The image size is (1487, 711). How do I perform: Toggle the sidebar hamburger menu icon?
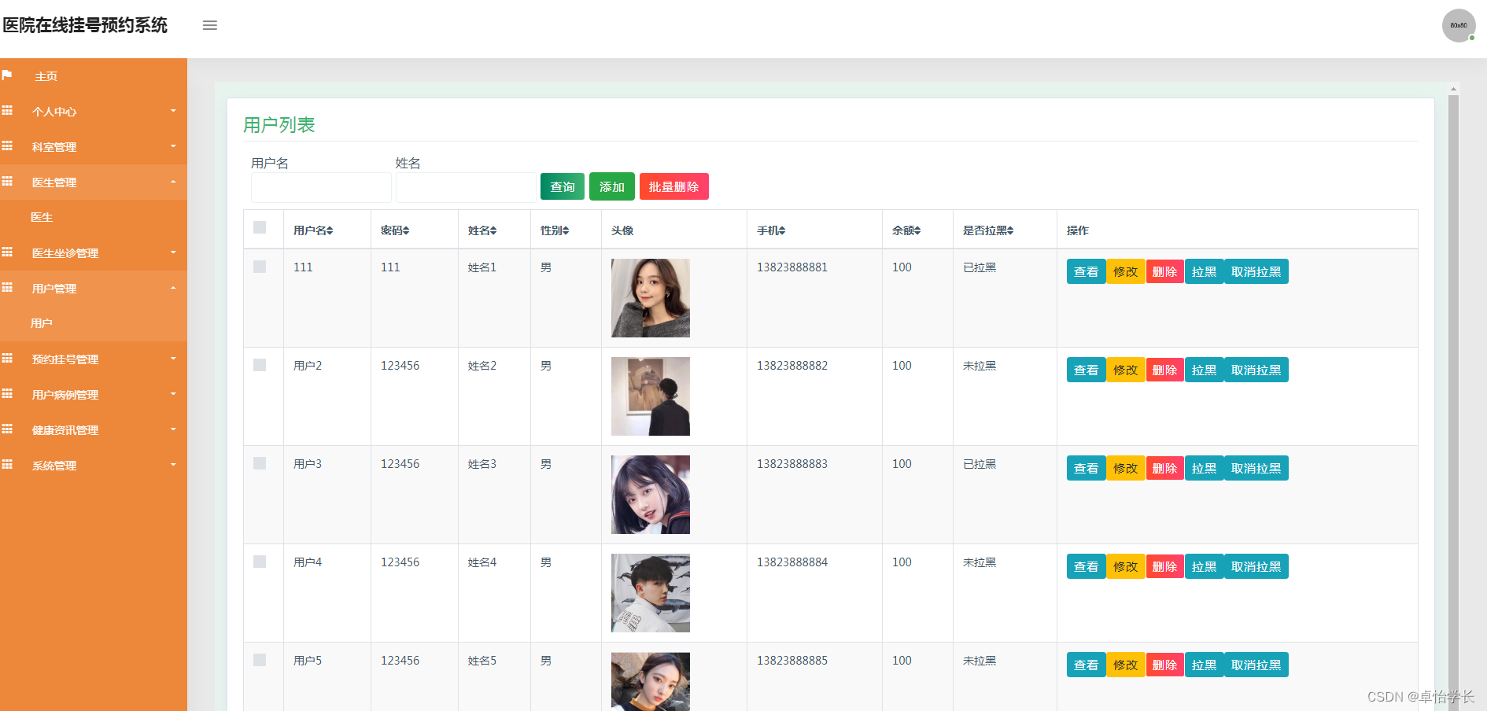point(209,25)
